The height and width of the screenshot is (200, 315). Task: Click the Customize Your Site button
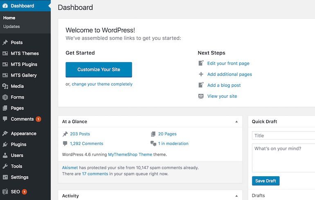tap(99, 70)
